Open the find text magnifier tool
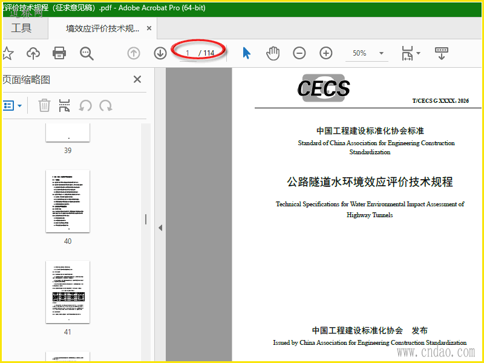This screenshot has width=484, height=363. click(87, 53)
